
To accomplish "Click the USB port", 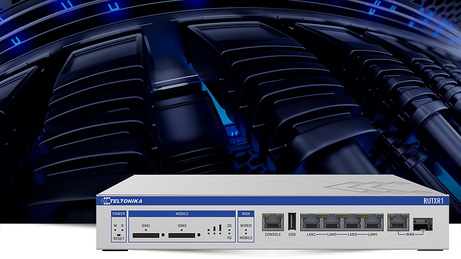I will [x=291, y=222].
